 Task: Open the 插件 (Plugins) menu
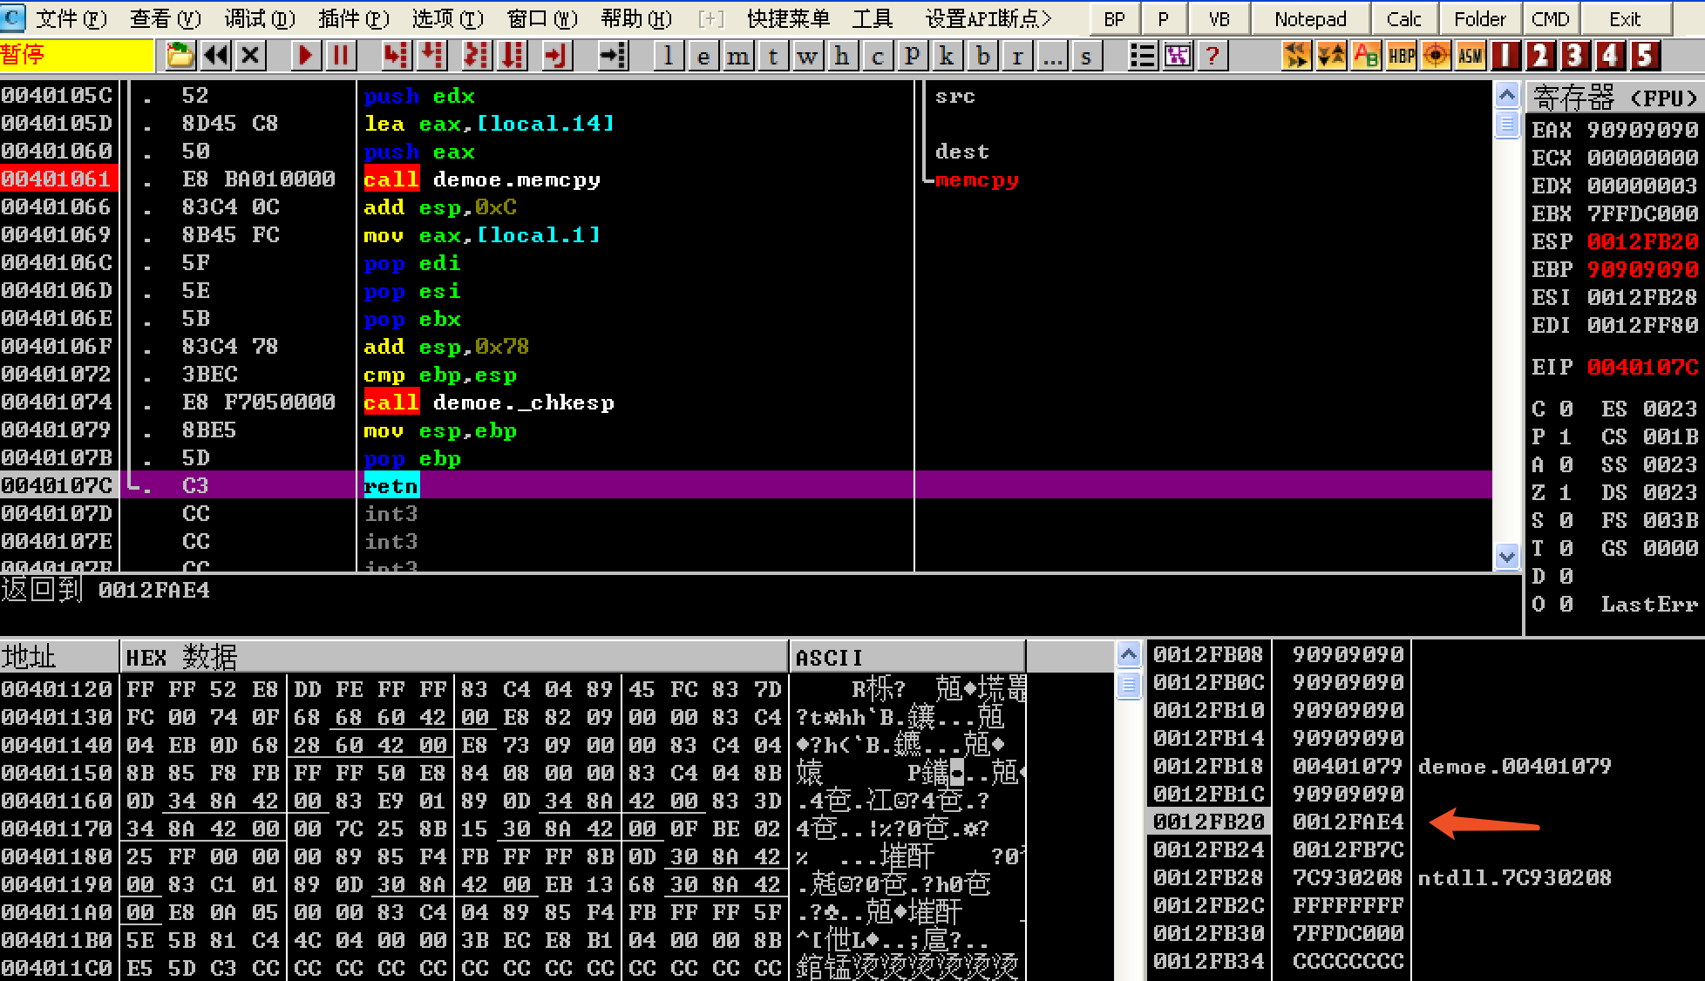[x=353, y=18]
